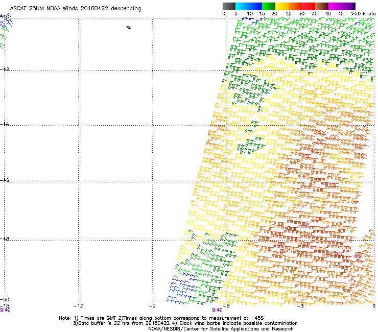
Task: Click the -46 latitude axis label
Action: (5, 180)
